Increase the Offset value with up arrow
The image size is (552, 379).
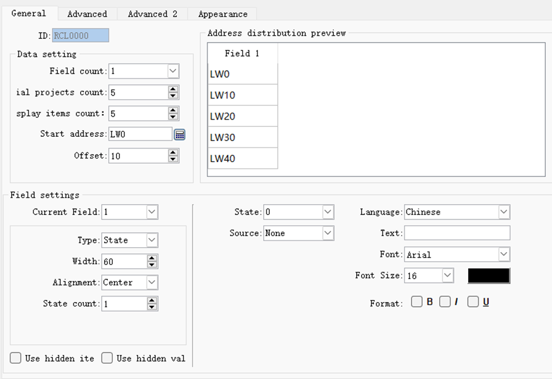(173, 152)
